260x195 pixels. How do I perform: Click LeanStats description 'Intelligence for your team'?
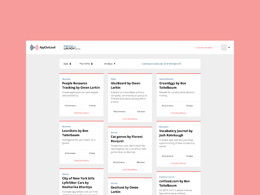pos(79,141)
